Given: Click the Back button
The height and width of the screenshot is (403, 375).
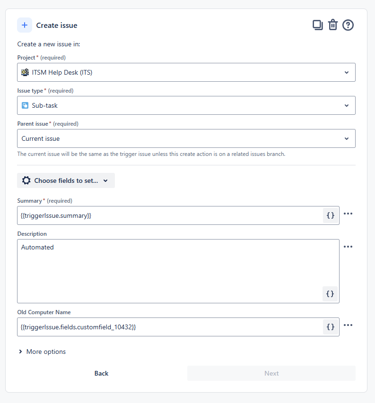Looking at the screenshot, I should 101,373.
